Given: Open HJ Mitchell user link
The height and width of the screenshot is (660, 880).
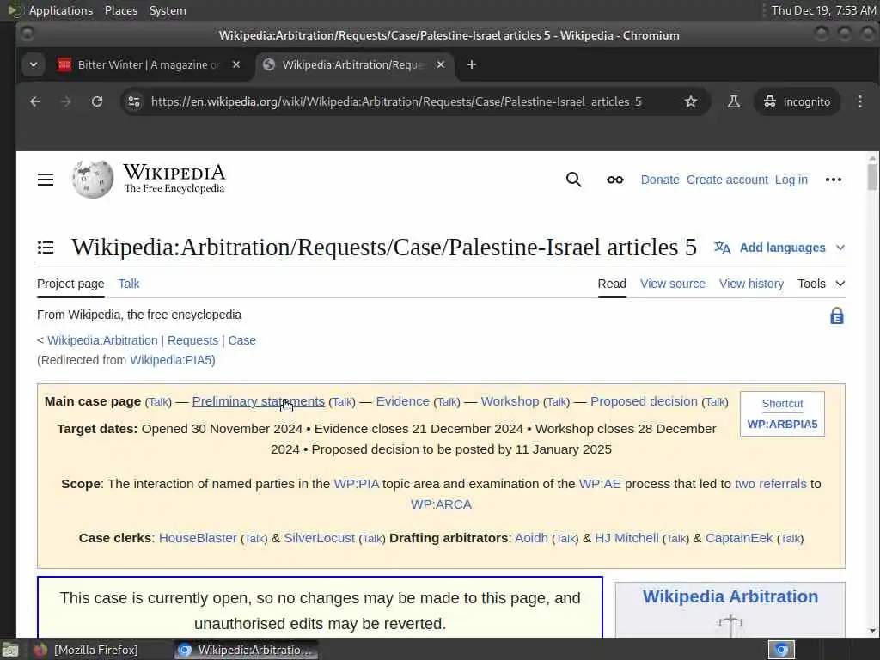Looking at the screenshot, I should (626, 538).
